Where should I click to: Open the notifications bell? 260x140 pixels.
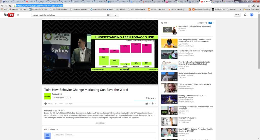pyautogui.click(x=245, y=15)
